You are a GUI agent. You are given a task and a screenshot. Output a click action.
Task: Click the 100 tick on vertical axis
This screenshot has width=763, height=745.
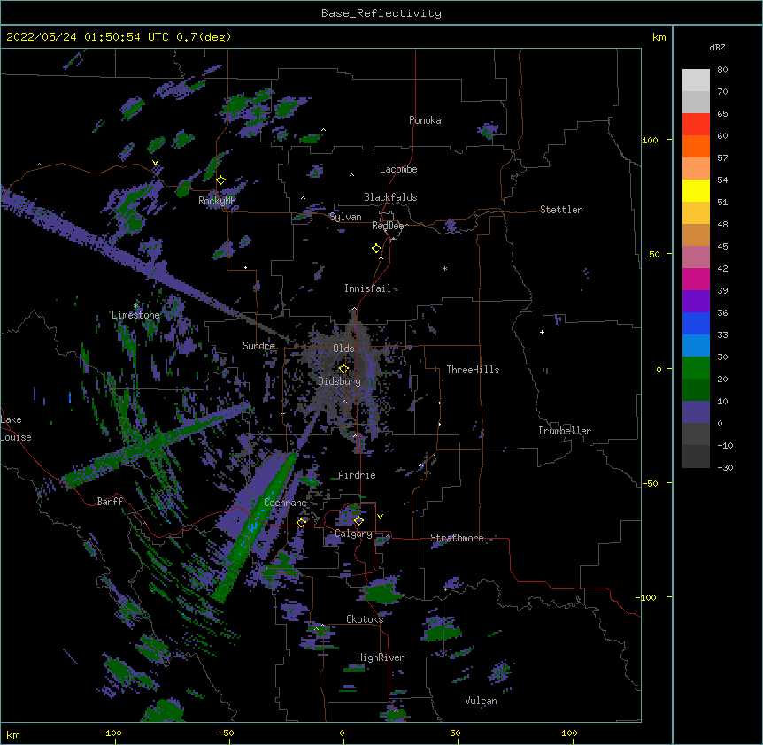click(x=650, y=140)
